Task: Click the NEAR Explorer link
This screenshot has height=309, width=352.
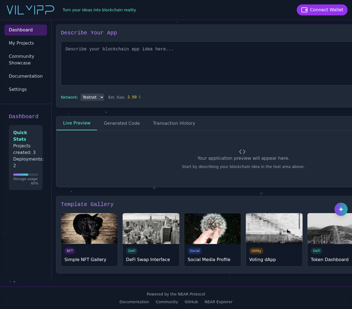Action: coord(218,302)
